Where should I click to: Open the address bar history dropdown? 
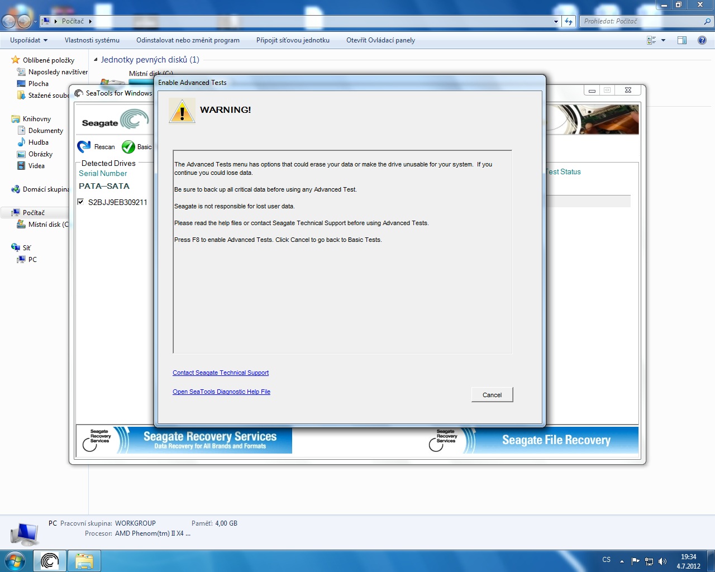click(x=556, y=21)
